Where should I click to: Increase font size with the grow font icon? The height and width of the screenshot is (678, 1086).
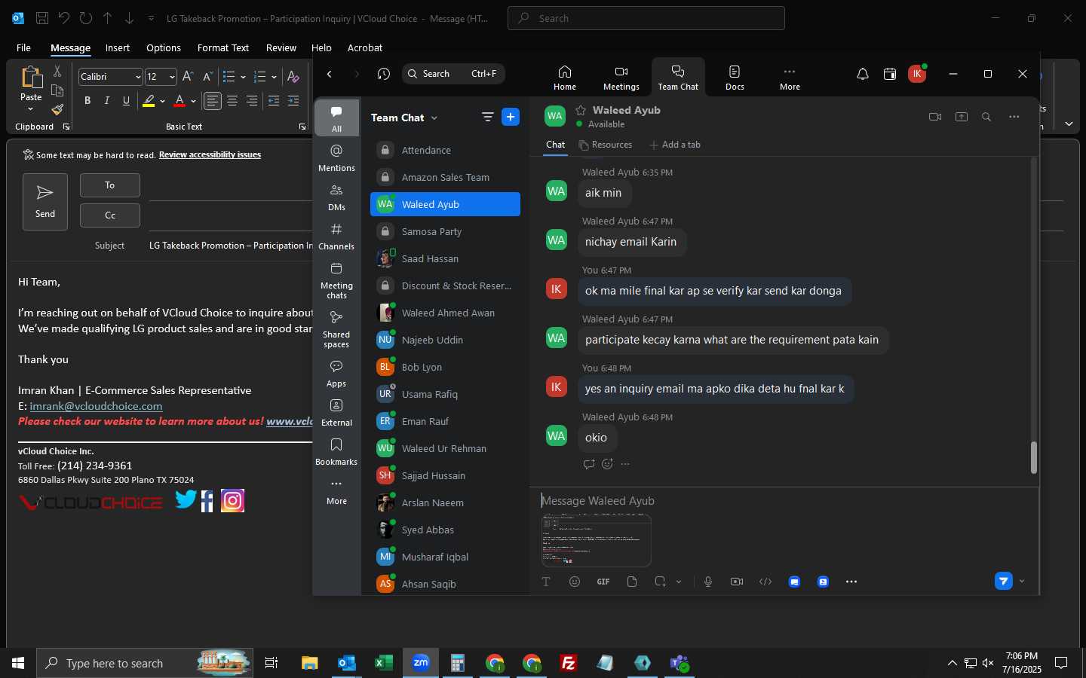188,77
